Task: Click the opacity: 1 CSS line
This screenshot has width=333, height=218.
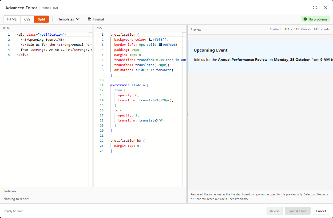Action: coord(128,115)
